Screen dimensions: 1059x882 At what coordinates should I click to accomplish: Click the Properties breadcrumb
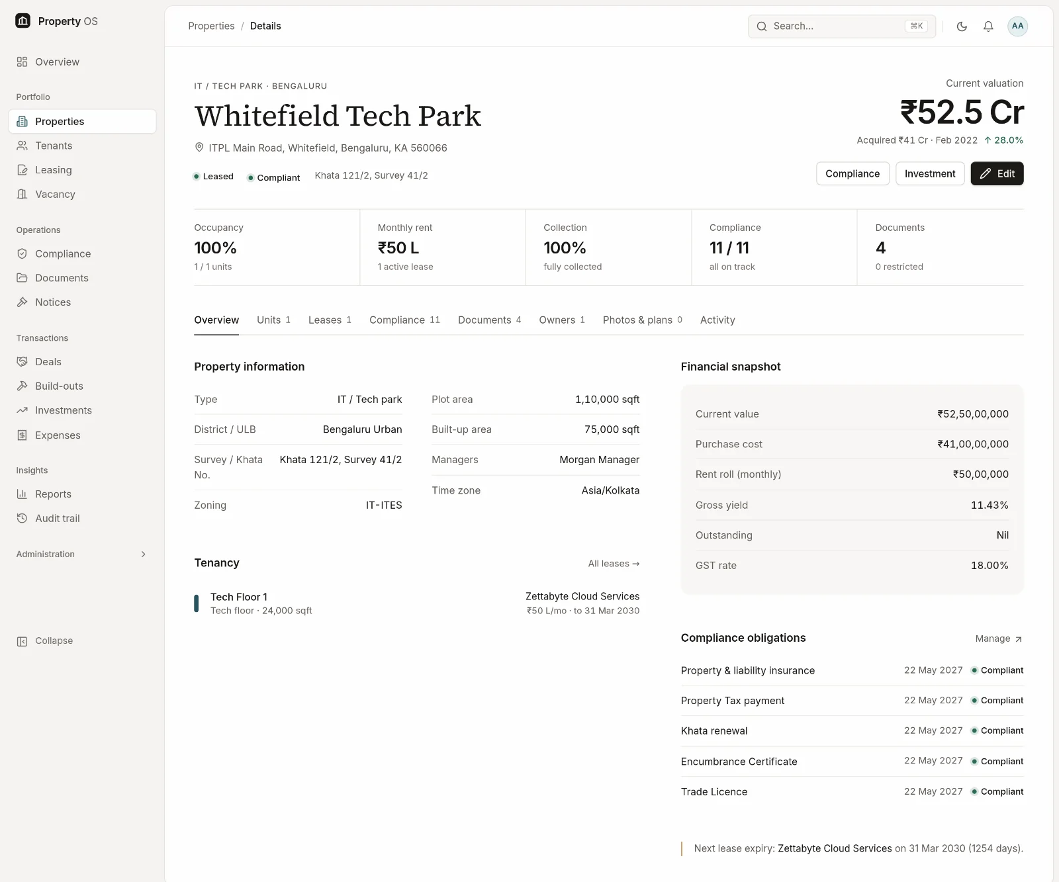click(211, 26)
